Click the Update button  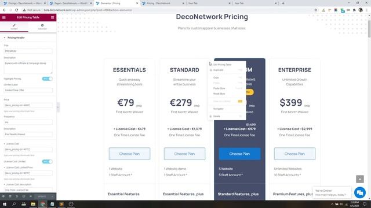(x=42, y=196)
